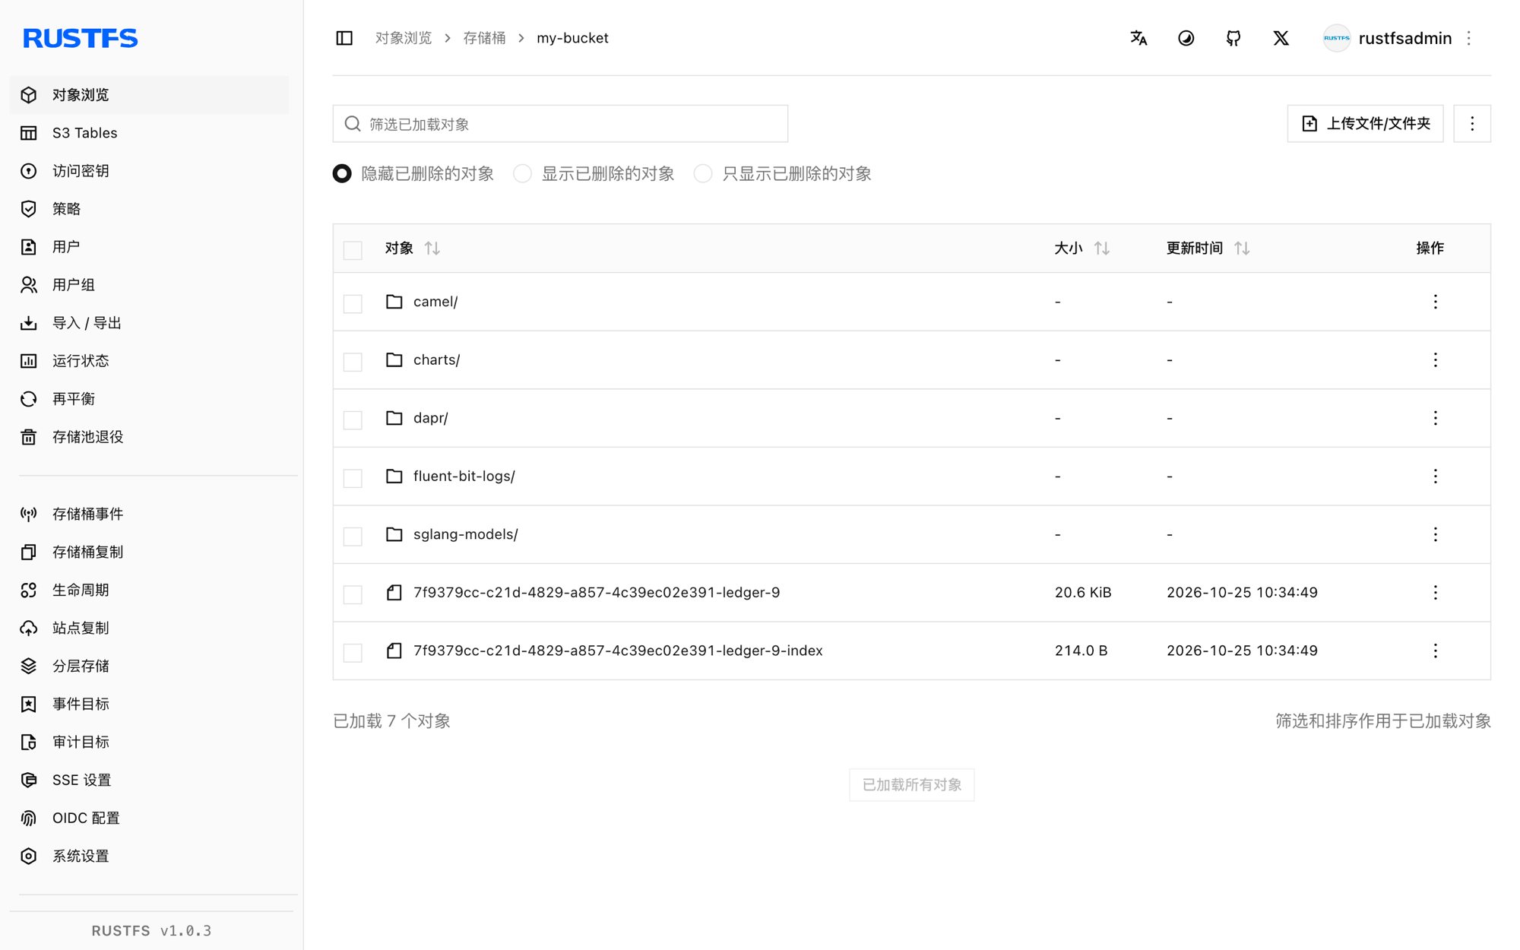Open 存储桶事件 bucket events page
1520x950 pixels.
point(149,514)
